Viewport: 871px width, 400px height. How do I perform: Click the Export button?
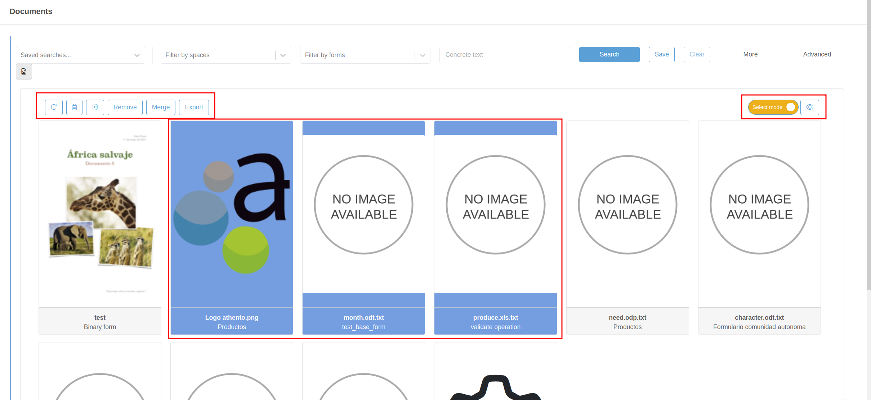[194, 107]
